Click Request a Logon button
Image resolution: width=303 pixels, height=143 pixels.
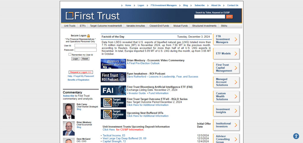point(81,72)
